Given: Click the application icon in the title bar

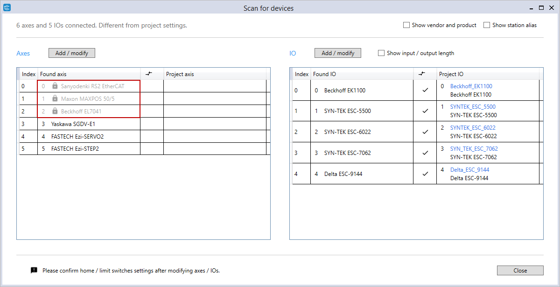Looking at the screenshot, I should (x=7, y=7).
